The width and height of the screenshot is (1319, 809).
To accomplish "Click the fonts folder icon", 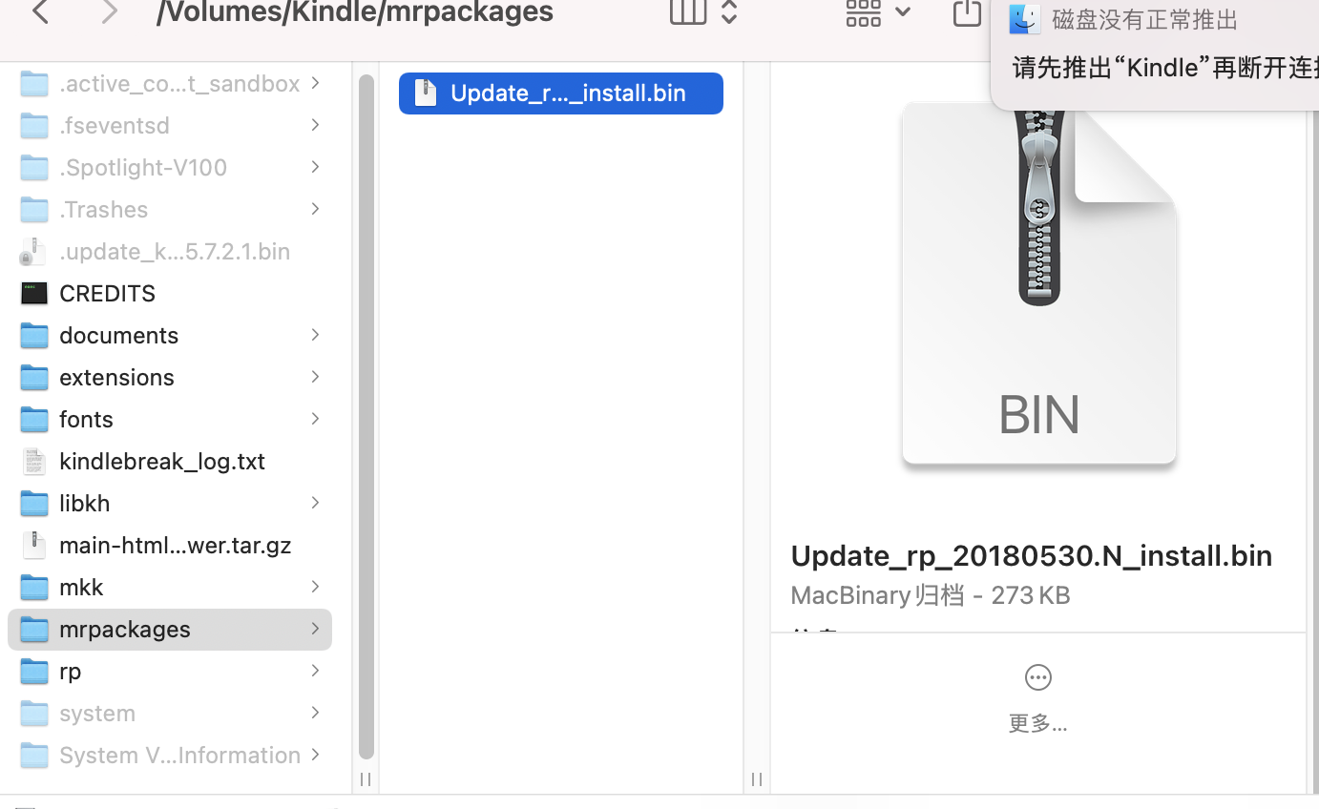I will click(34, 419).
